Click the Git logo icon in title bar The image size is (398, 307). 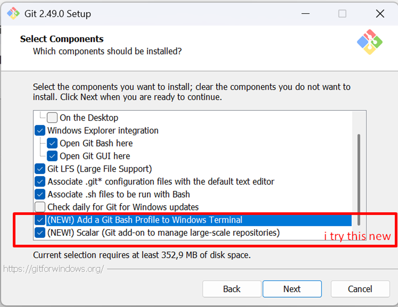(13, 14)
